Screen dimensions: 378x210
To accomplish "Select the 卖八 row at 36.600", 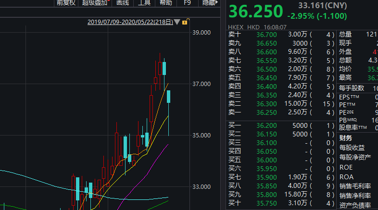I will pyautogui.click(x=281, y=52).
